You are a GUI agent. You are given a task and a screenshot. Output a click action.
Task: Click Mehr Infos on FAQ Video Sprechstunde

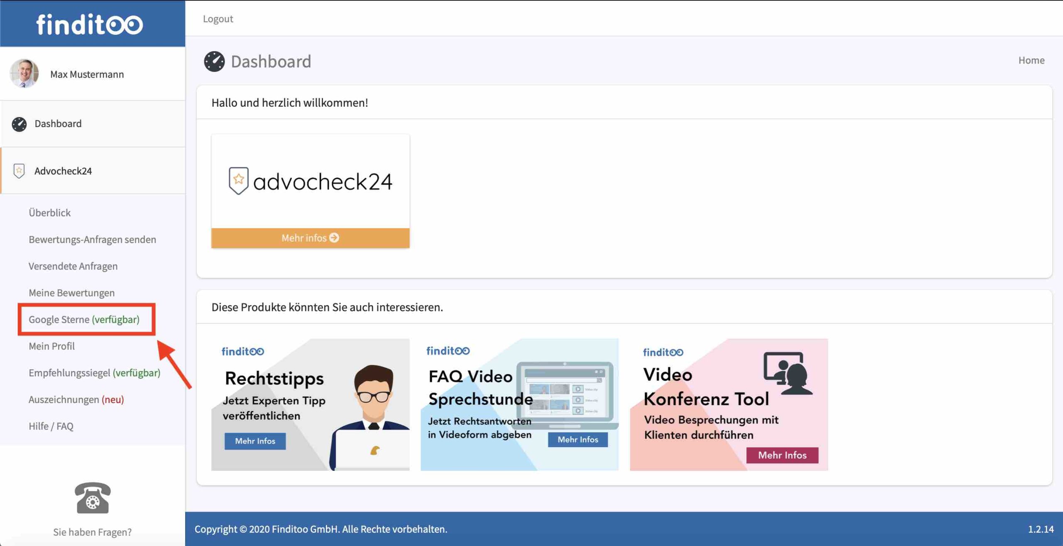pyautogui.click(x=578, y=439)
